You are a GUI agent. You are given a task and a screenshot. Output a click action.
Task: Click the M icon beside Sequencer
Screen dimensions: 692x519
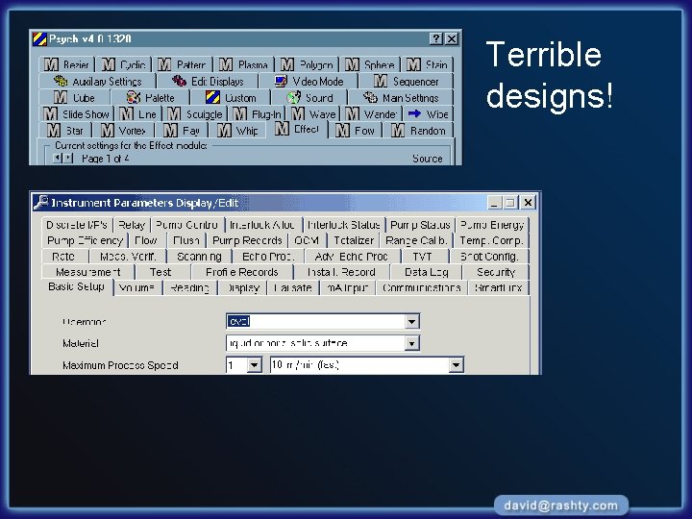tap(381, 81)
